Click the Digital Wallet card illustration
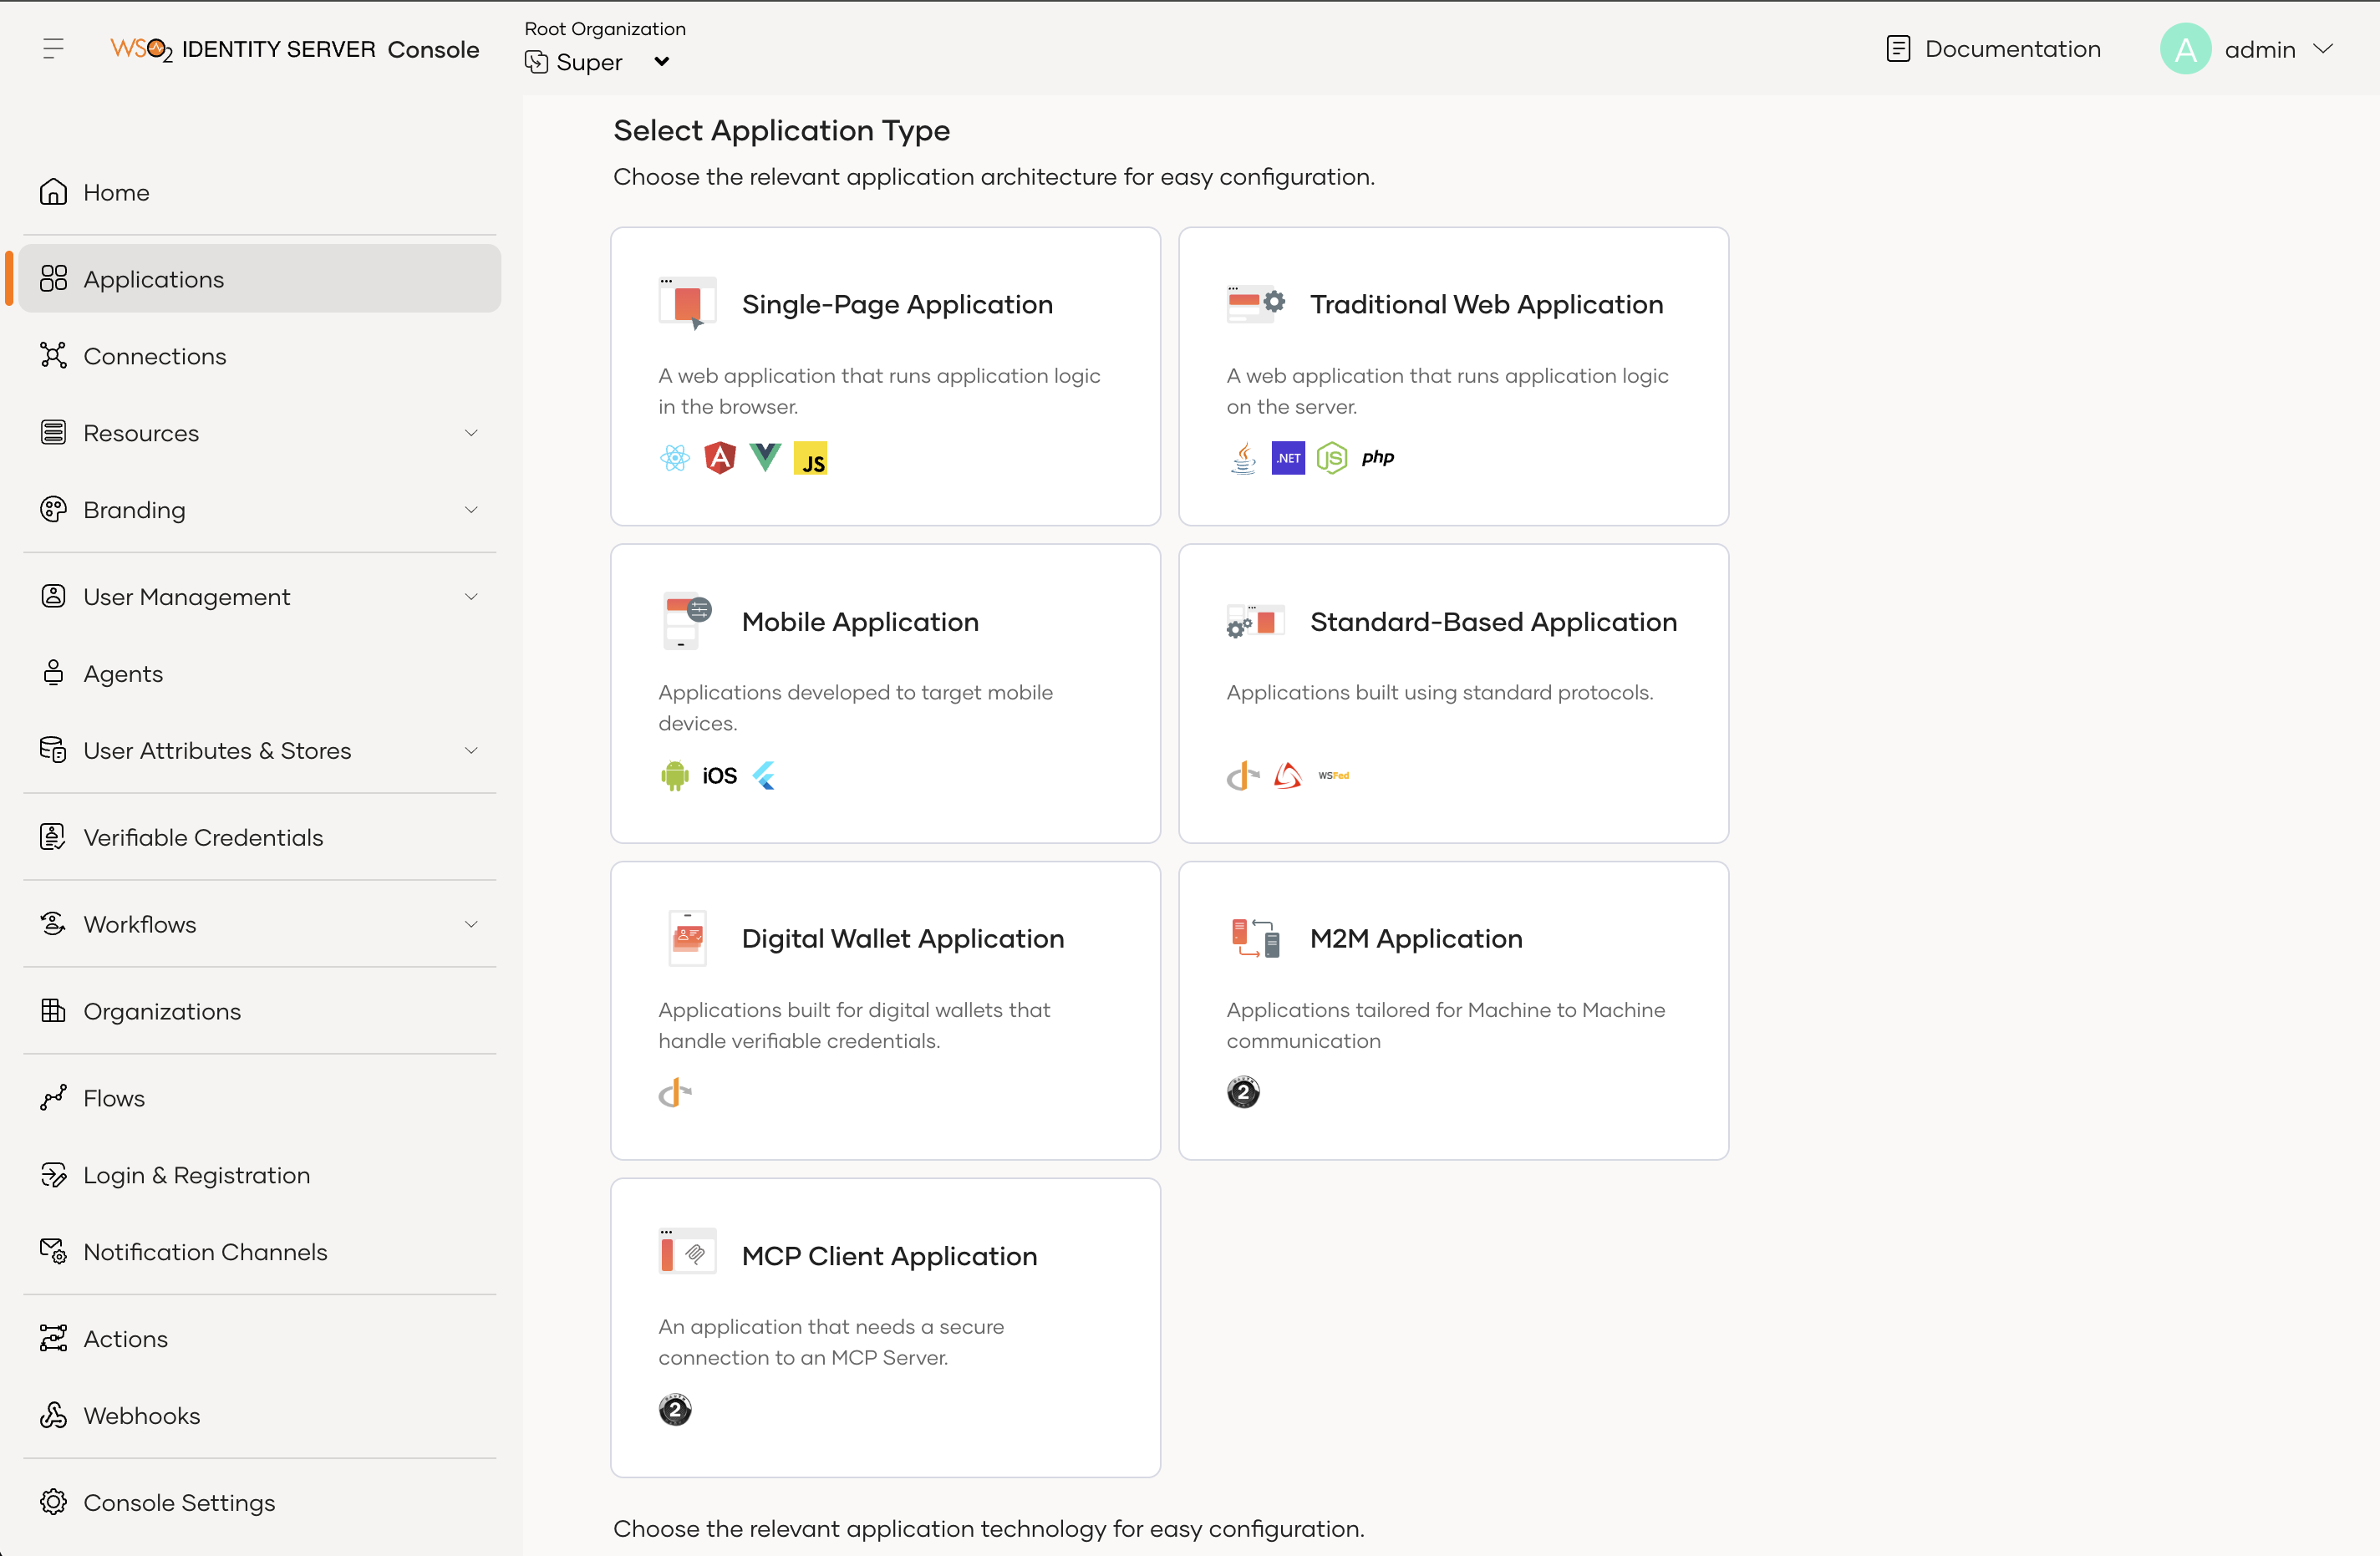 click(x=687, y=938)
